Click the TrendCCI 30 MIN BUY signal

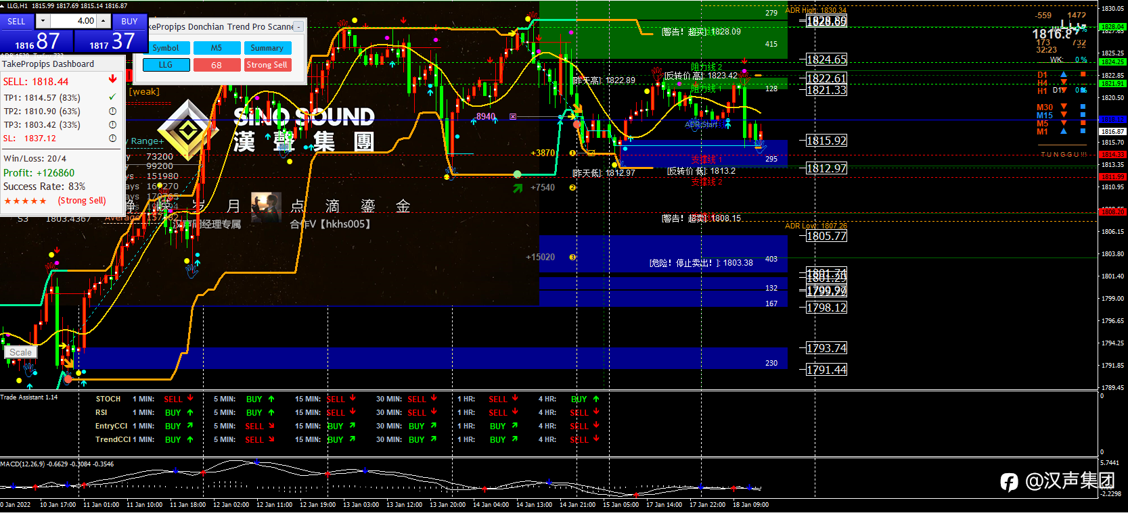tap(423, 439)
